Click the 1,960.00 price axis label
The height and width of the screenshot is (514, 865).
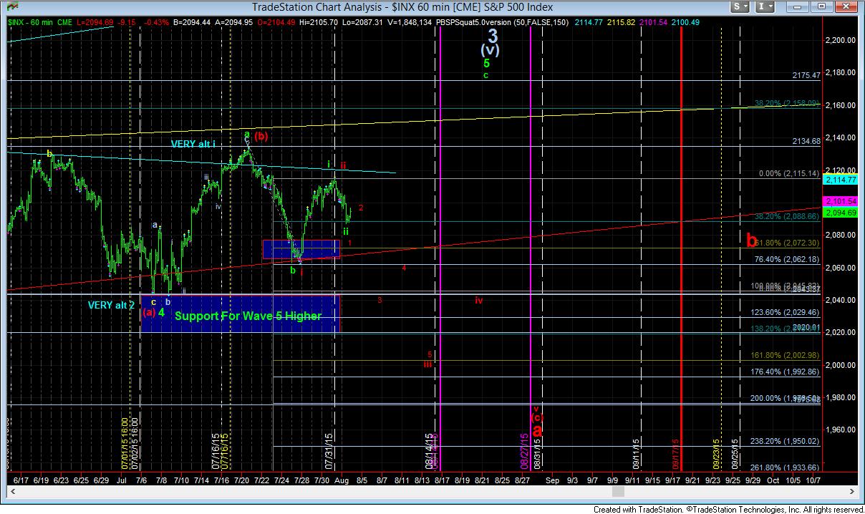(842, 430)
